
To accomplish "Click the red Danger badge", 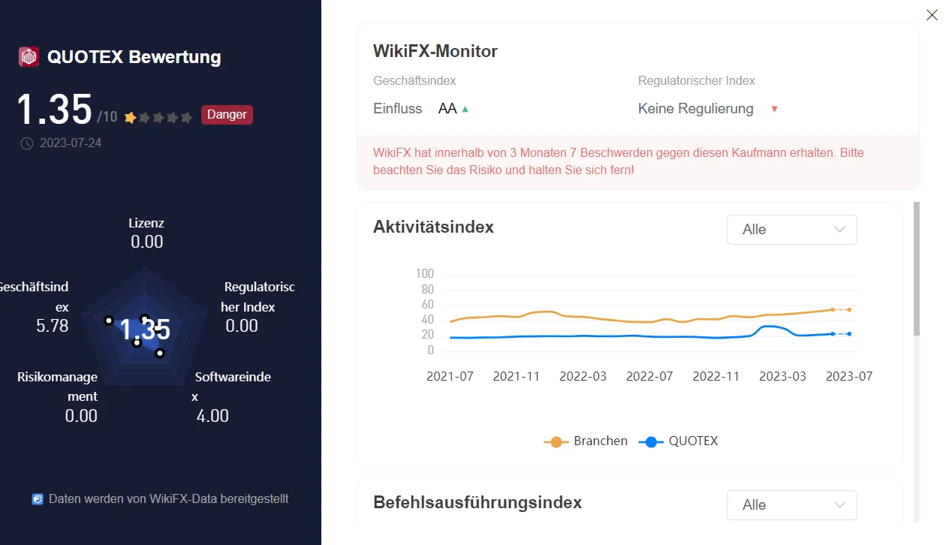I will click(227, 115).
